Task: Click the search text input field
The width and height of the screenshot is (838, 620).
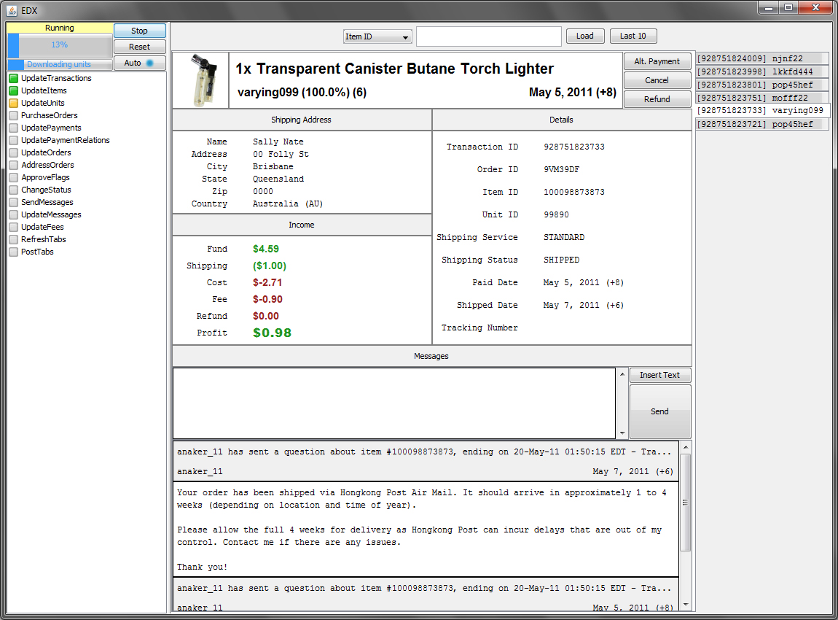Action: click(x=488, y=36)
